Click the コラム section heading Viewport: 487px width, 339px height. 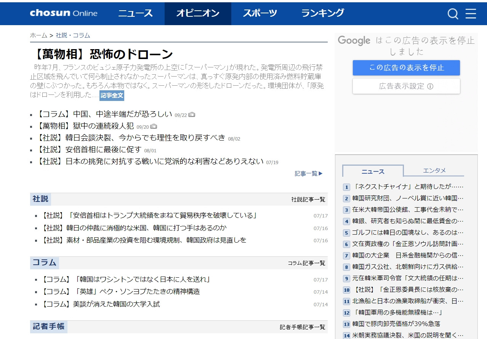pos(45,263)
